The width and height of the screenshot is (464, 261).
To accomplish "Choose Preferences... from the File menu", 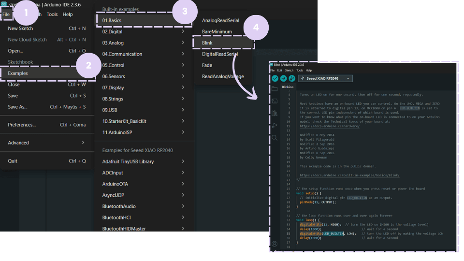I will (x=46, y=125).
